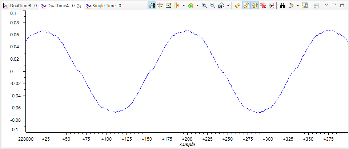Close the DualTimeA -0 tab
The image size is (349, 149).
pos(79,6)
